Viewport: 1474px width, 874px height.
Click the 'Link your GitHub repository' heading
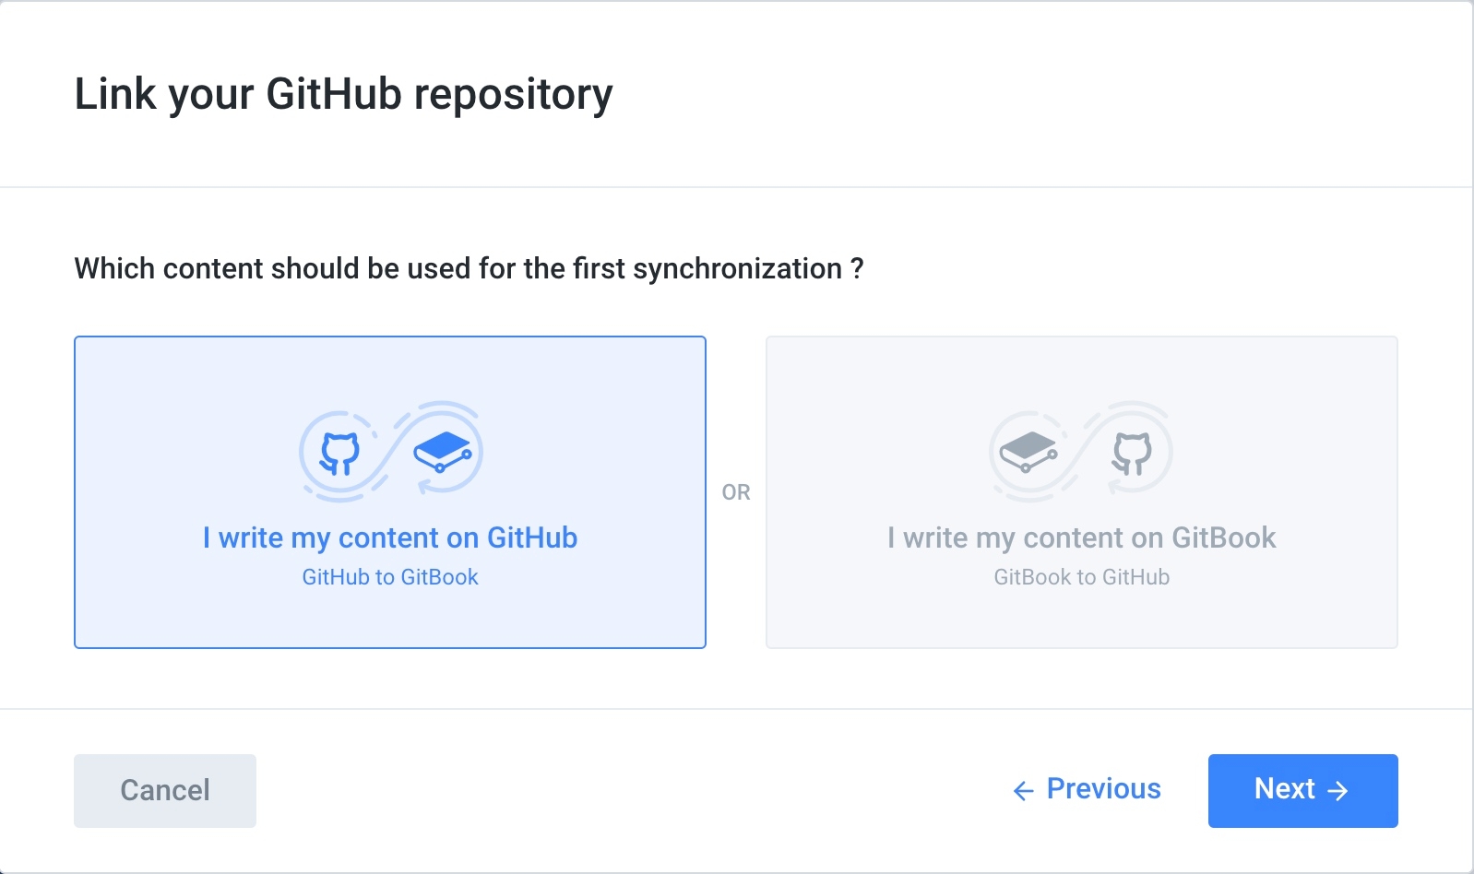343,94
